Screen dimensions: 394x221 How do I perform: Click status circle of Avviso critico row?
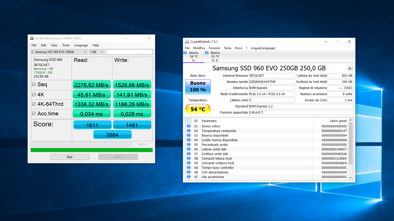(x=189, y=126)
